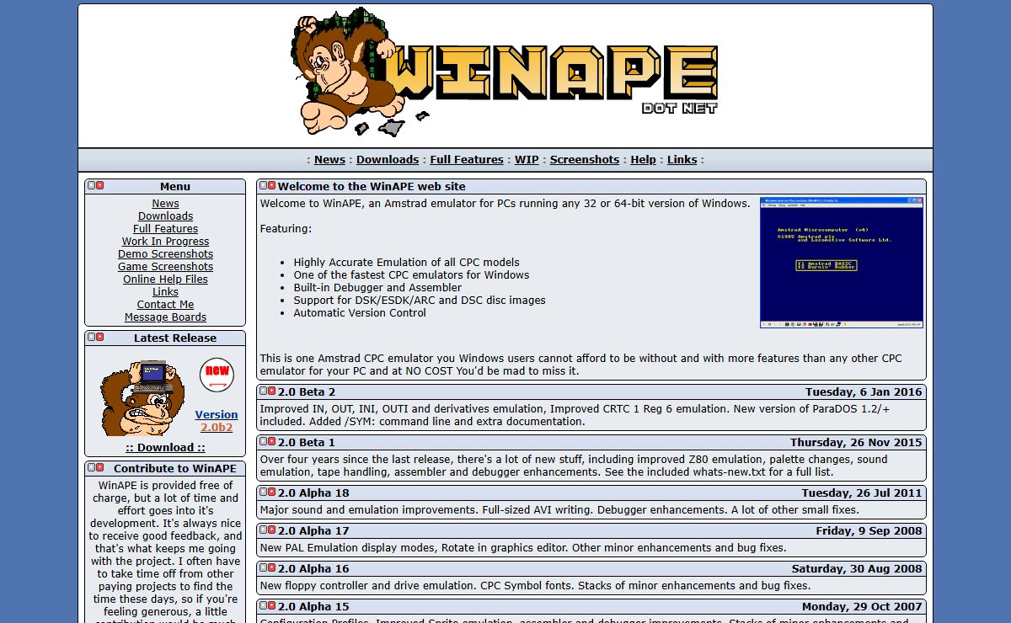Collapse the 2.0 Alpha 15 news entry

tap(263, 605)
